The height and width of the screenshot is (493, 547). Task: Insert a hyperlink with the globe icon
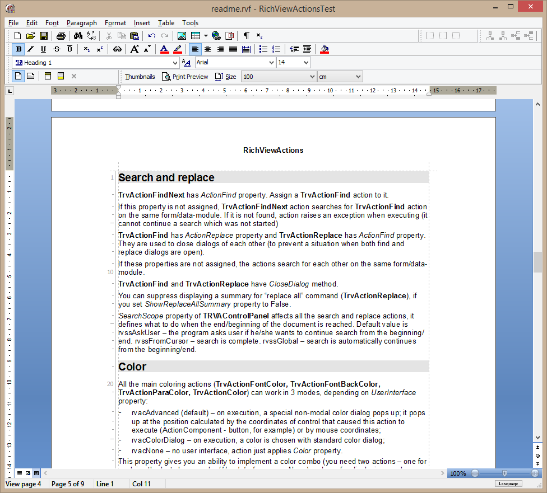(x=216, y=36)
